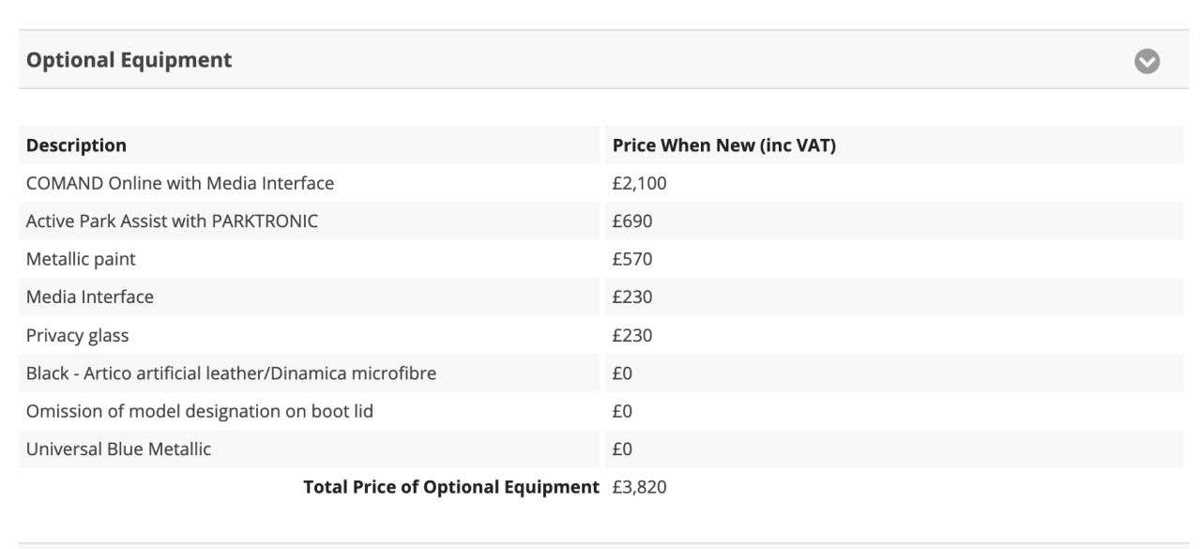Click the Total Price of Optional Equipment label
This screenshot has width=1201, height=549.
tap(450, 487)
